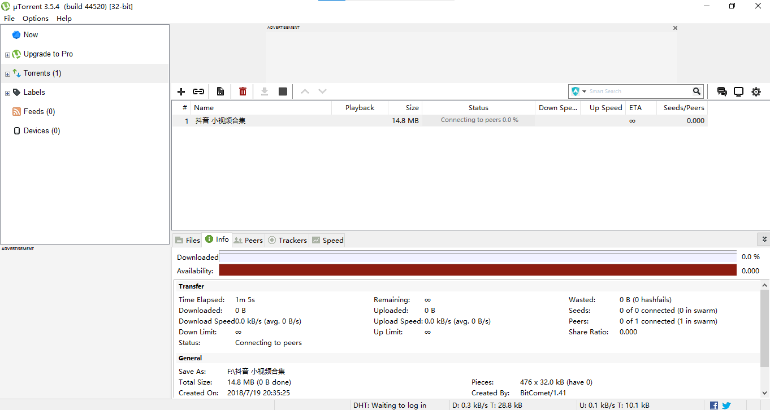Open the File menu

point(9,18)
